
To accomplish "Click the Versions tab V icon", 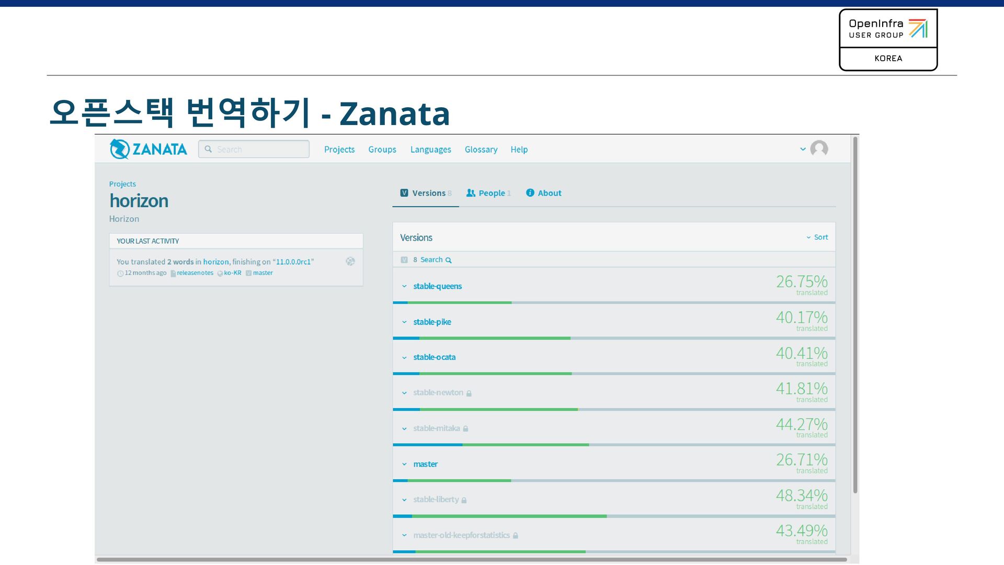I will [404, 193].
